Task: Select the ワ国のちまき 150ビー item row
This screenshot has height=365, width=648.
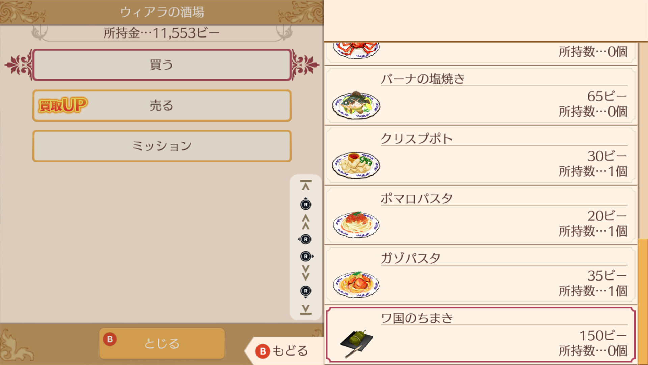Action: [x=481, y=335]
